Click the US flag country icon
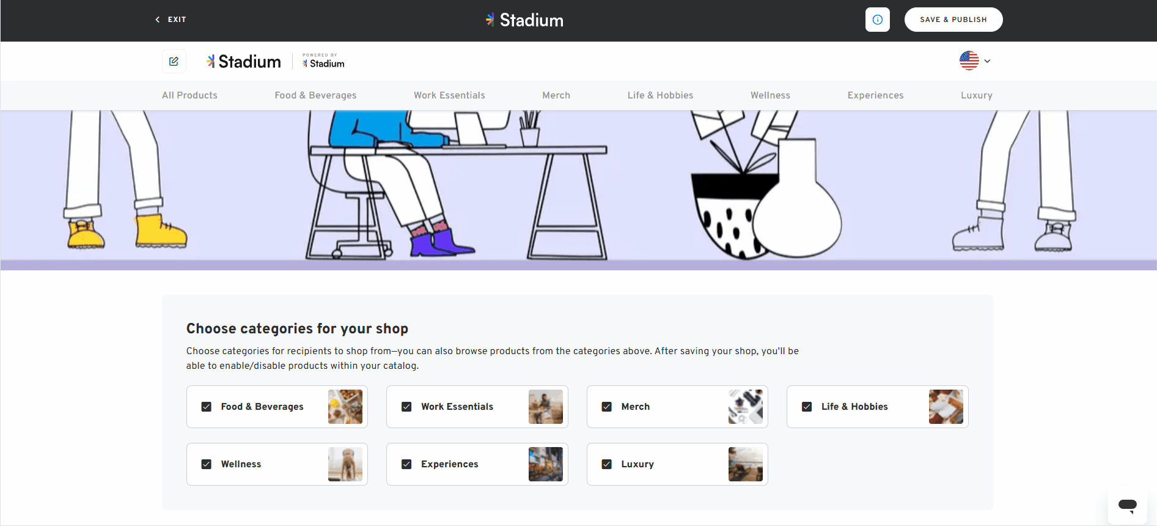The height and width of the screenshot is (526, 1157). click(969, 61)
